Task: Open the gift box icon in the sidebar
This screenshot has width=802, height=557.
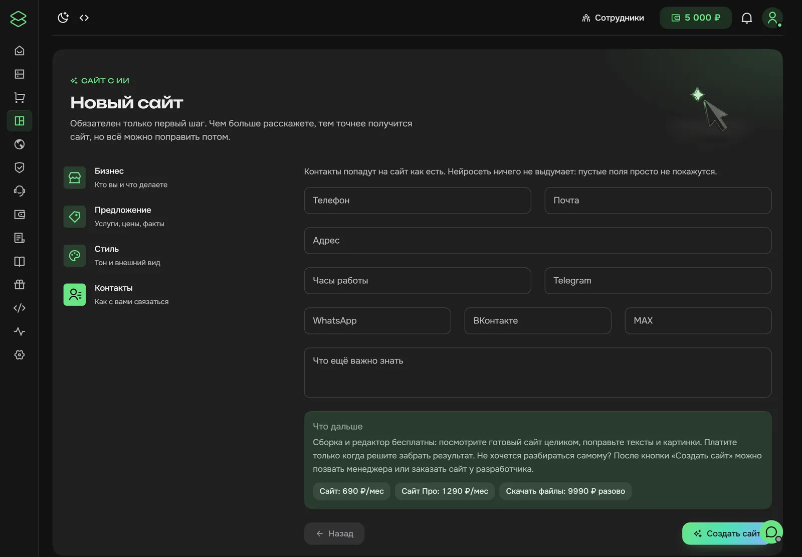Action: (20, 285)
